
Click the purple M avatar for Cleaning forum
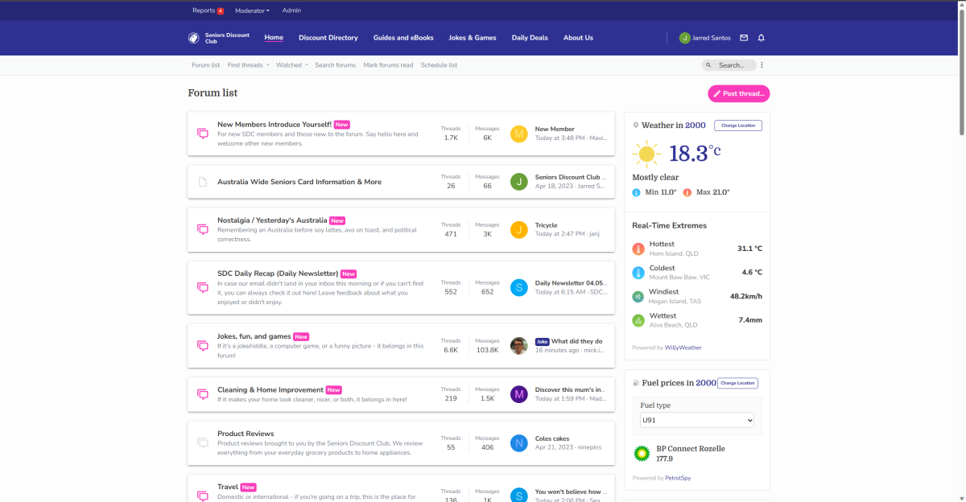pos(519,394)
